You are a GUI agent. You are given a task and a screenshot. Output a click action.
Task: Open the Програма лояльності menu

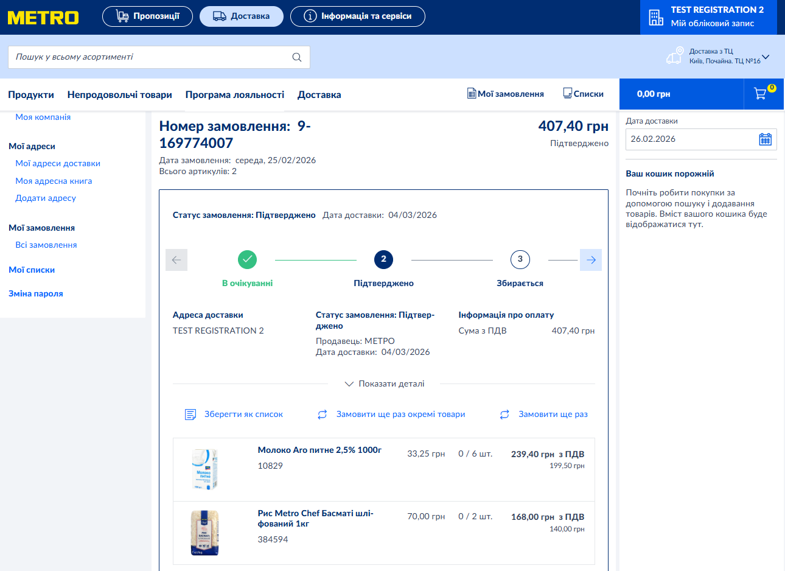[x=235, y=95]
